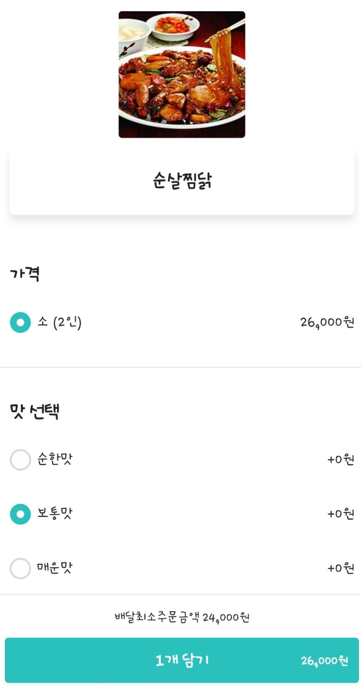Tap the +0원 price for 보통맛
The image size is (361, 692).
pyautogui.click(x=340, y=514)
